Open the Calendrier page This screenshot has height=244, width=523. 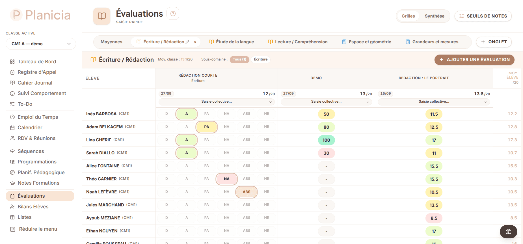click(x=40, y=128)
